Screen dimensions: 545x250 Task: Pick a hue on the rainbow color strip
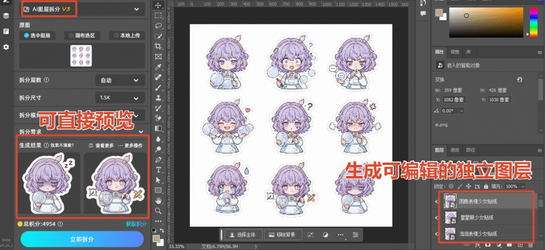533,22
